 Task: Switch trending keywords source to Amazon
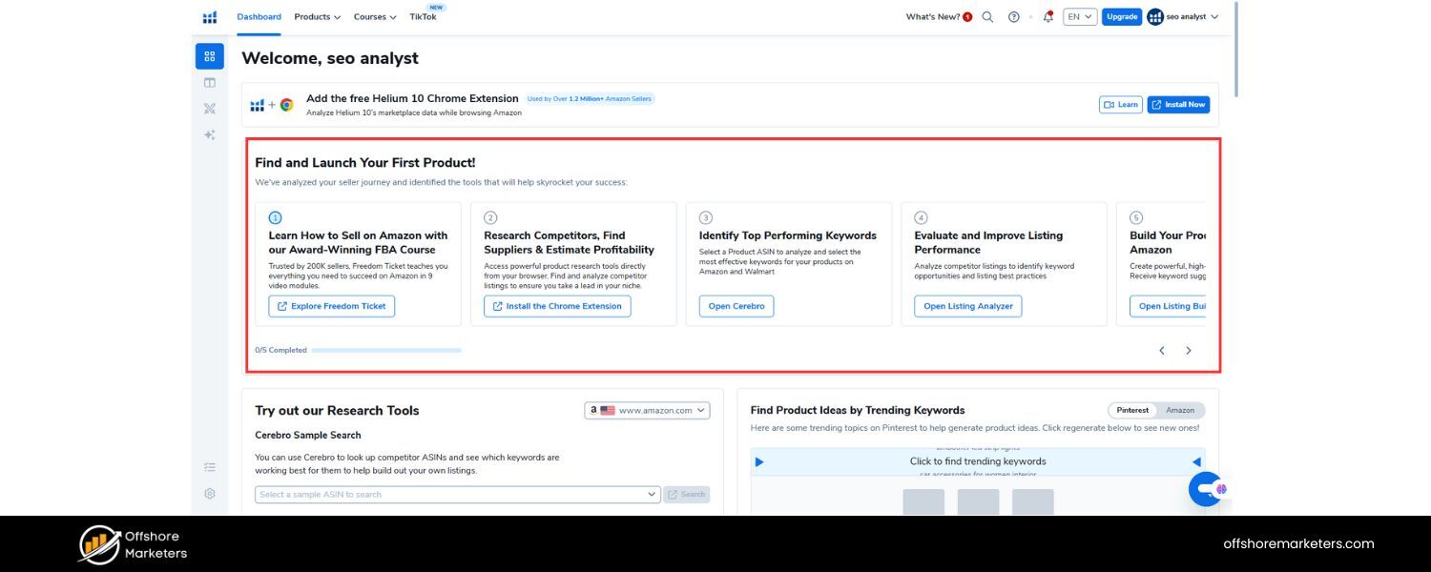coord(1180,410)
